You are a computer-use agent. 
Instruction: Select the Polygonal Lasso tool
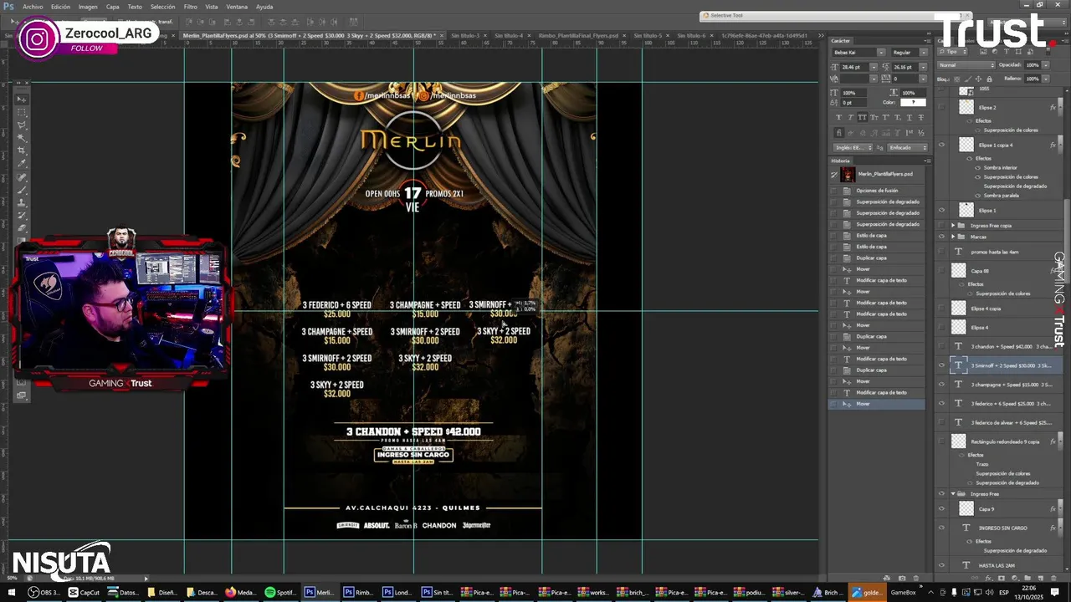click(22, 125)
